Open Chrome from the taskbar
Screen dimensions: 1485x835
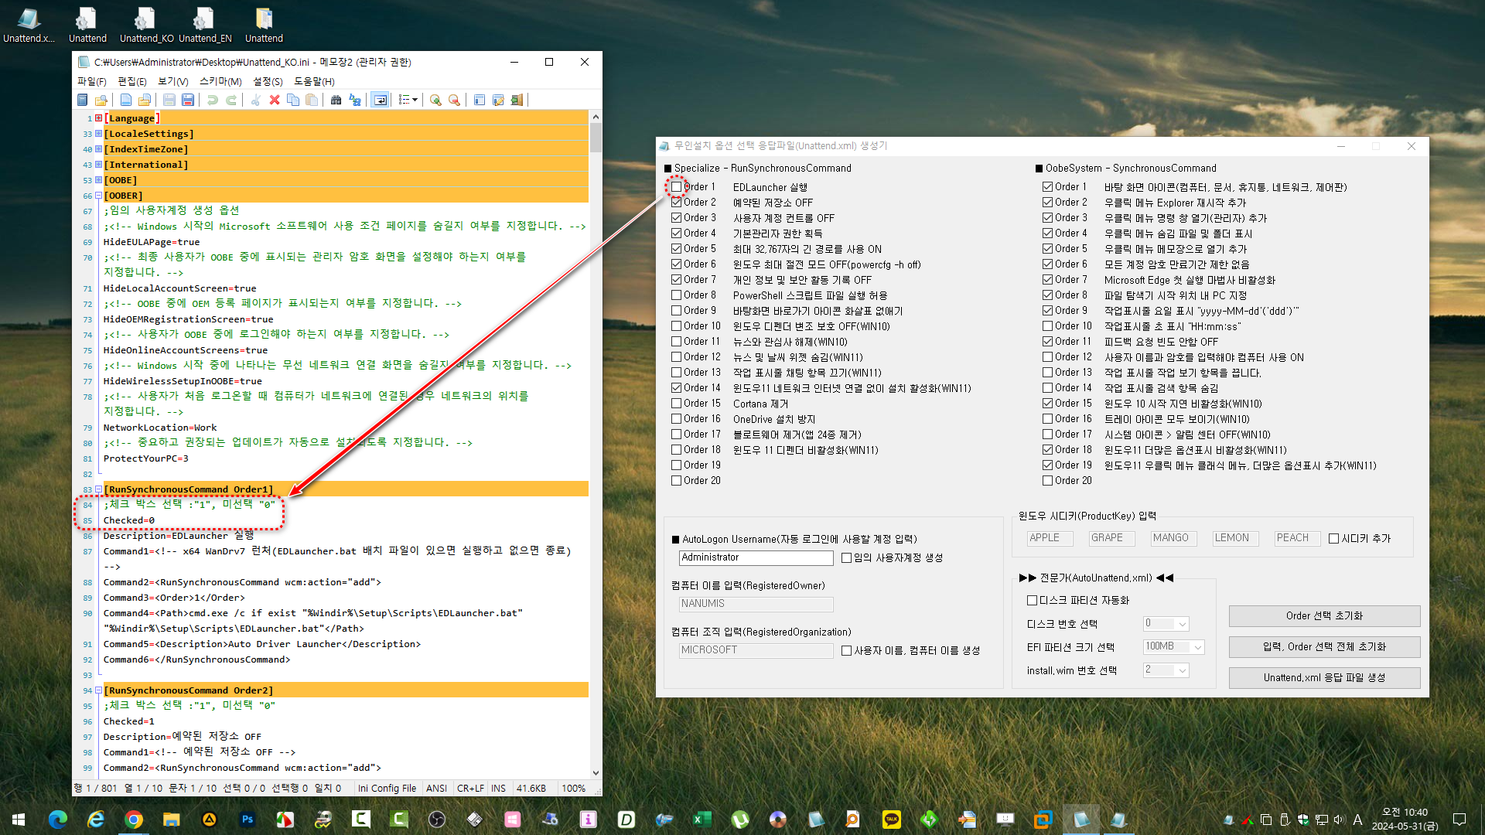(x=134, y=820)
